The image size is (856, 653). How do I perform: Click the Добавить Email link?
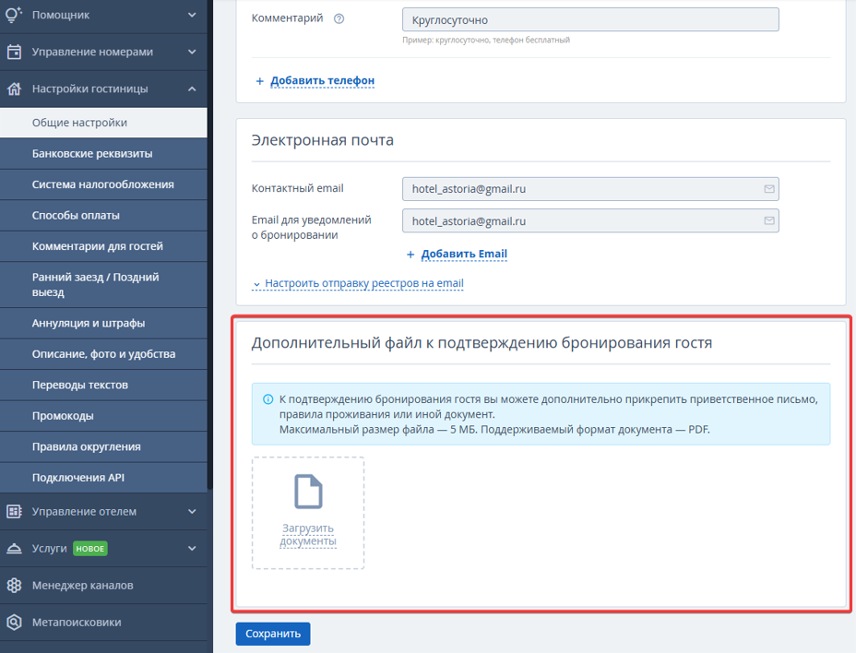click(x=464, y=254)
